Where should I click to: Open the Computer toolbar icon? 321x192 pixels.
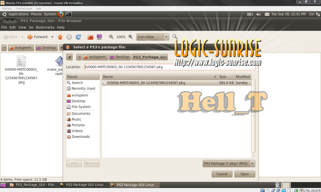99,37
